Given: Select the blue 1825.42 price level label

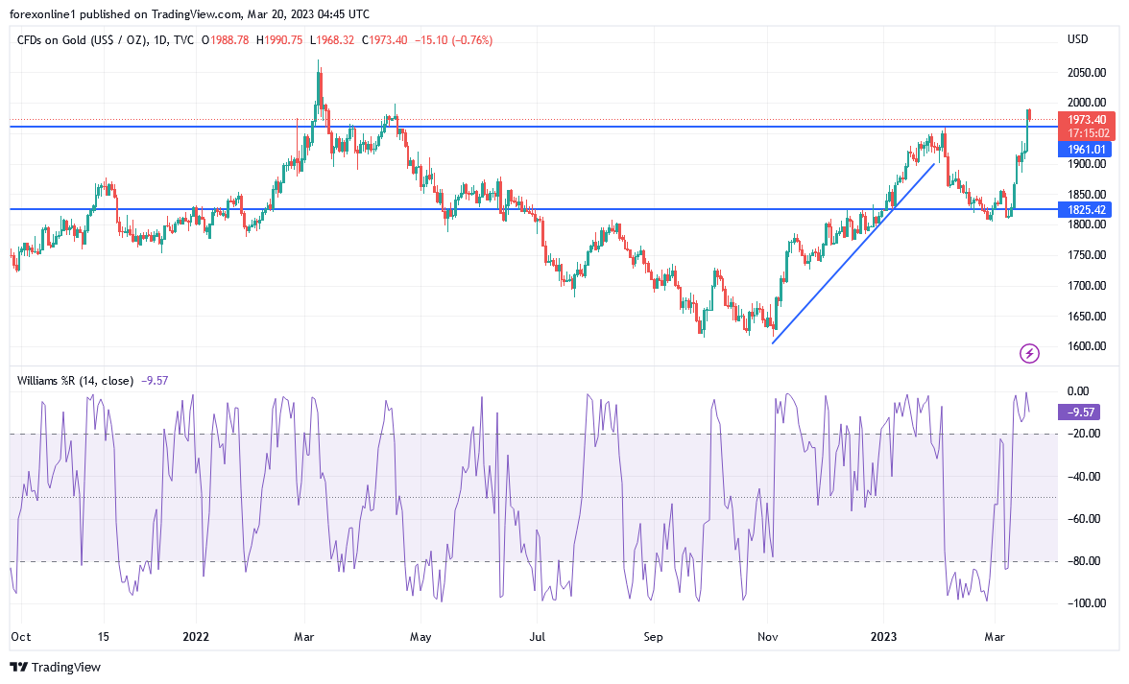Looking at the screenshot, I should tap(1085, 210).
